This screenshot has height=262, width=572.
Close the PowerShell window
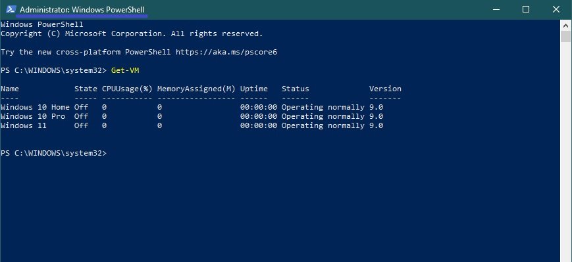(556, 10)
